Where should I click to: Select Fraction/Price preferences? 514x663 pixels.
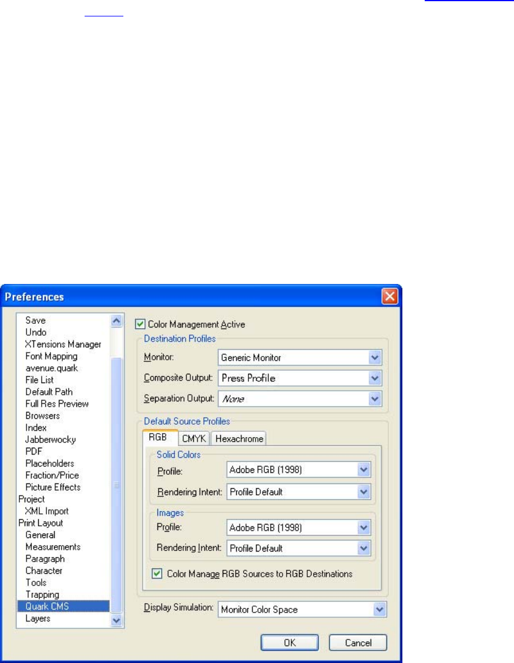point(52,475)
